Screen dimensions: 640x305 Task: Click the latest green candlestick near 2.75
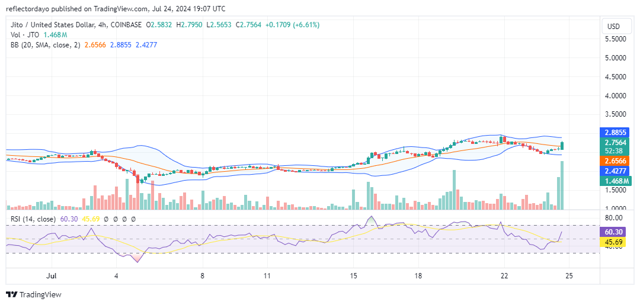point(562,146)
